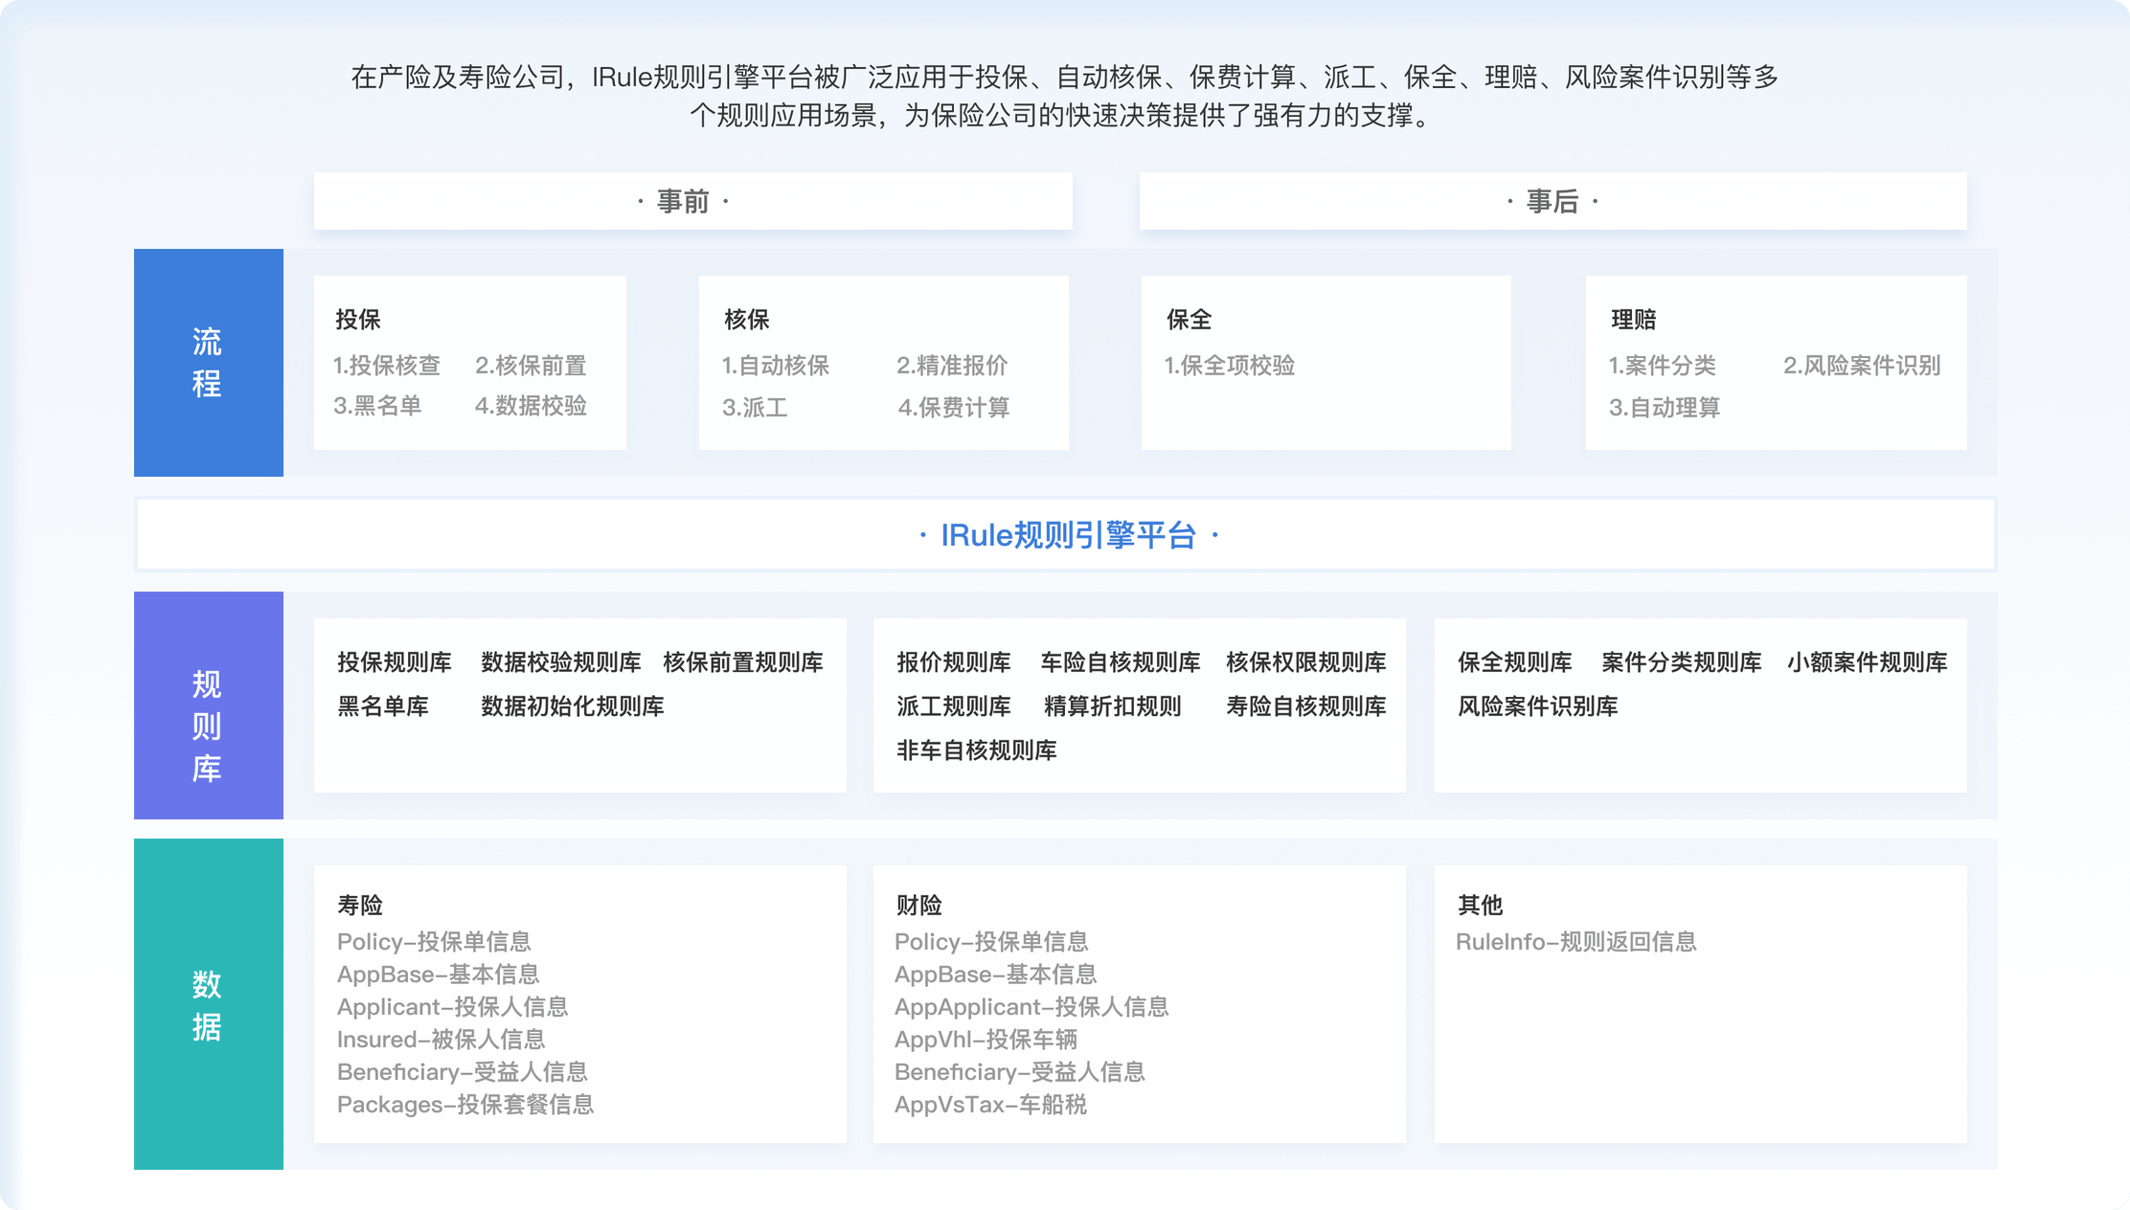This screenshot has height=1210, width=2130.
Task: Select AppVhl-投保车辆 under 财险
Action: pyautogui.click(x=986, y=1040)
